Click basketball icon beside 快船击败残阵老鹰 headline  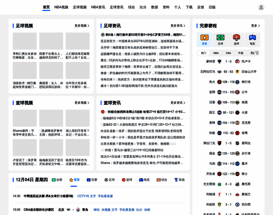pos(103,112)
